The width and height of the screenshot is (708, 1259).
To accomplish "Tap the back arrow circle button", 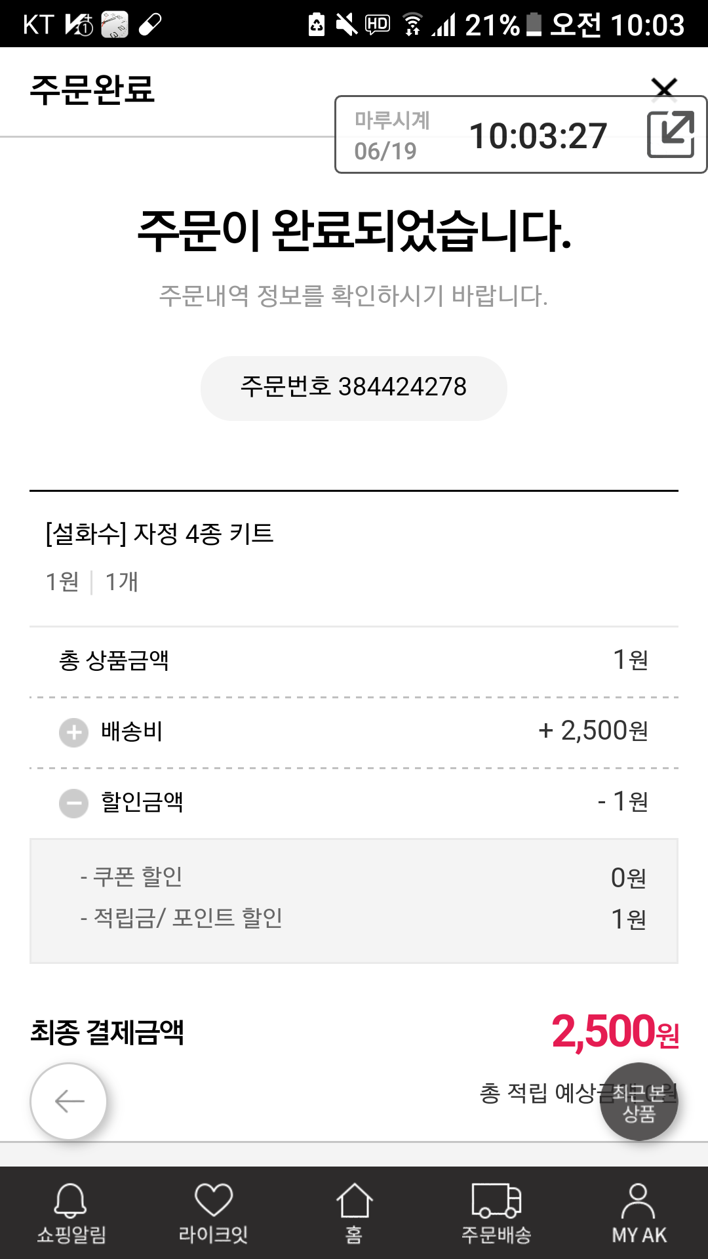I will [x=69, y=1101].
